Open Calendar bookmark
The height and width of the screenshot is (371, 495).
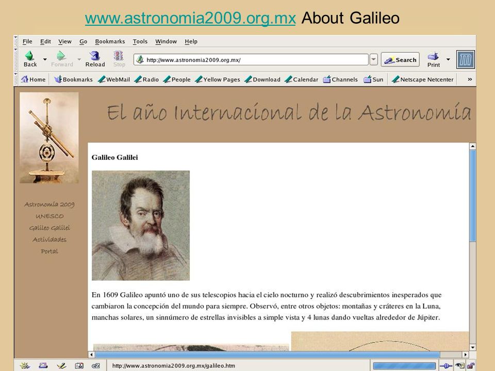pyautogui.click(x=302, y=79)
